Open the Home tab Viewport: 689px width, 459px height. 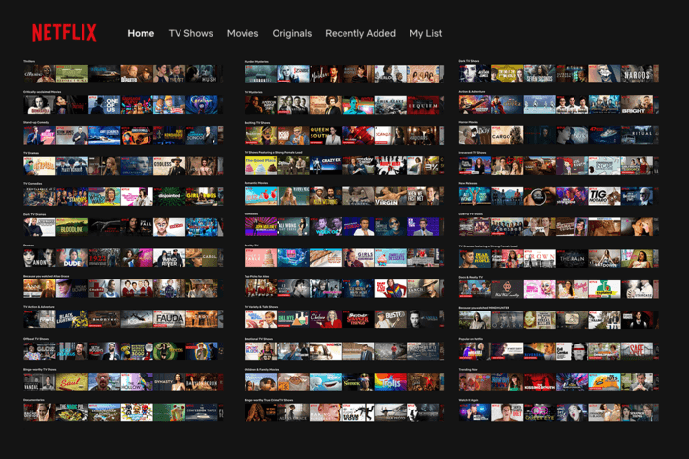[x=141, y=33]
